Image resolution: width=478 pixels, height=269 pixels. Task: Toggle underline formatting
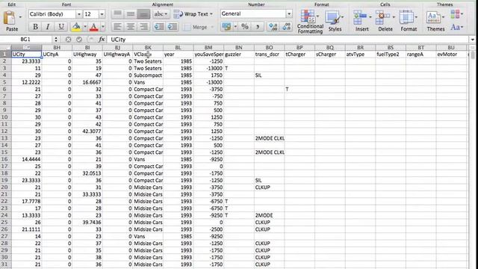click(61, 27)
